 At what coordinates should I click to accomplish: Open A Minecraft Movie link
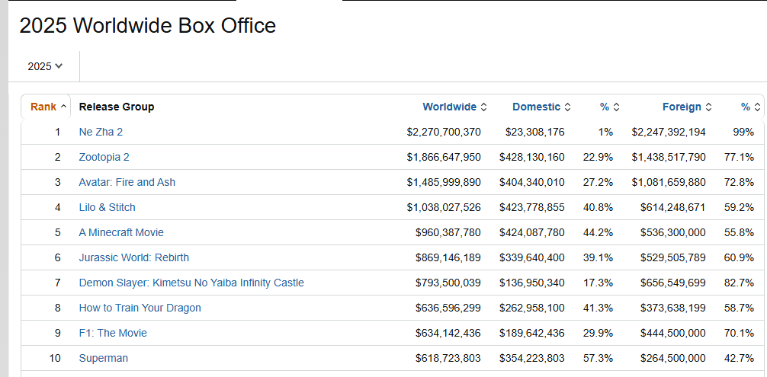(121, 232)
